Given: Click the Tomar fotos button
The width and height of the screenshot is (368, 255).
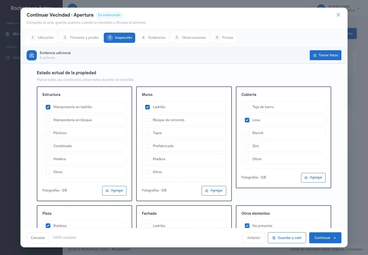Looking at the screenshot, I should (326, 55).
